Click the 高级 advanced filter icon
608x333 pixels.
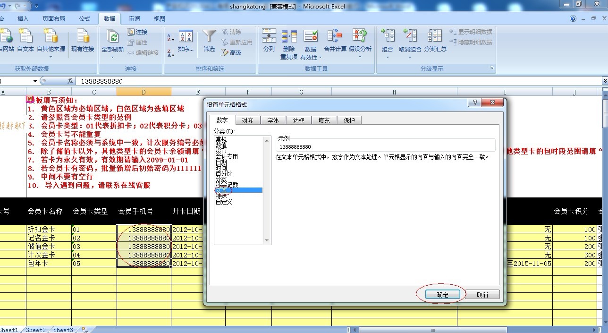(225, 53)
